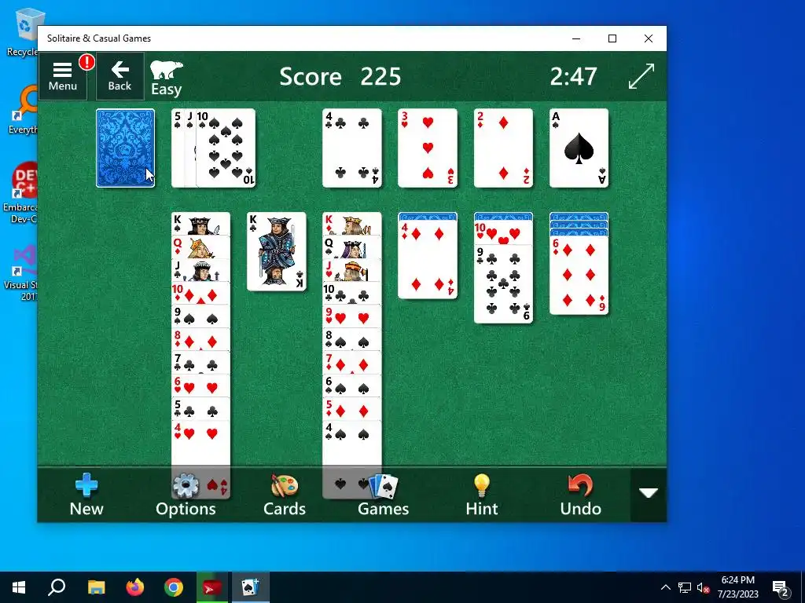The image size is (805, 603).
Task: Click muted volume tray icon
Action: pyautogui.click(x=704, y=587)
